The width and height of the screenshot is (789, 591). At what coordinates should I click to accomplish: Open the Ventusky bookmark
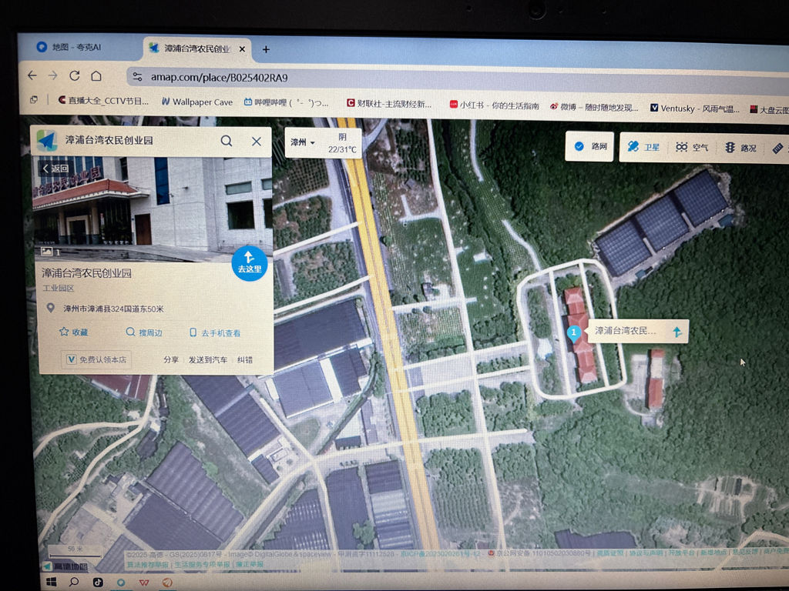[x=695, y=108]
